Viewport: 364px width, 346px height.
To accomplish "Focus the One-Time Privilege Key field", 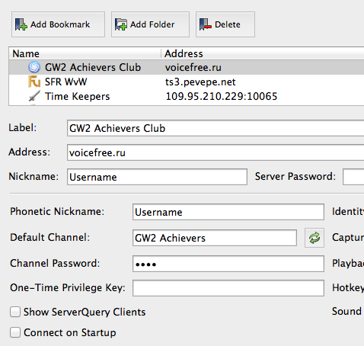I will (x=228, y=288).
